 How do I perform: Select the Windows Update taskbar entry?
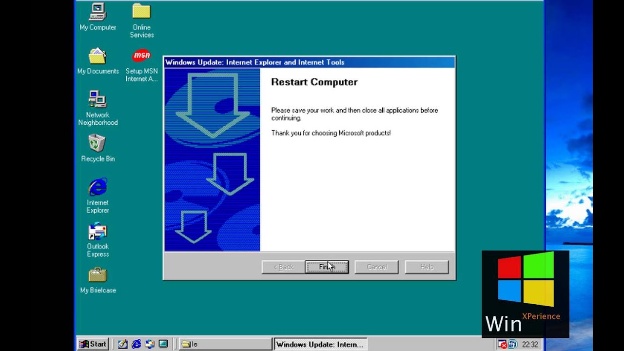[319, 344]
